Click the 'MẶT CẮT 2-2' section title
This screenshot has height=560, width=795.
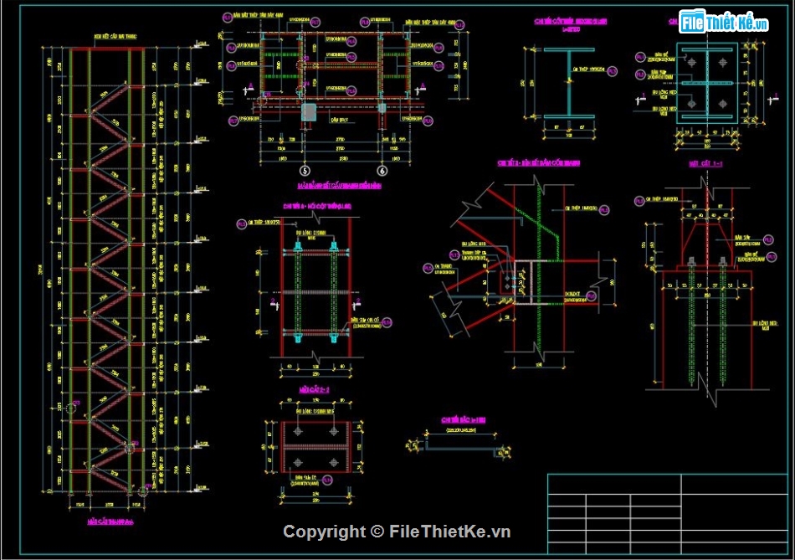pyautogui.click(x=314, y=390)
